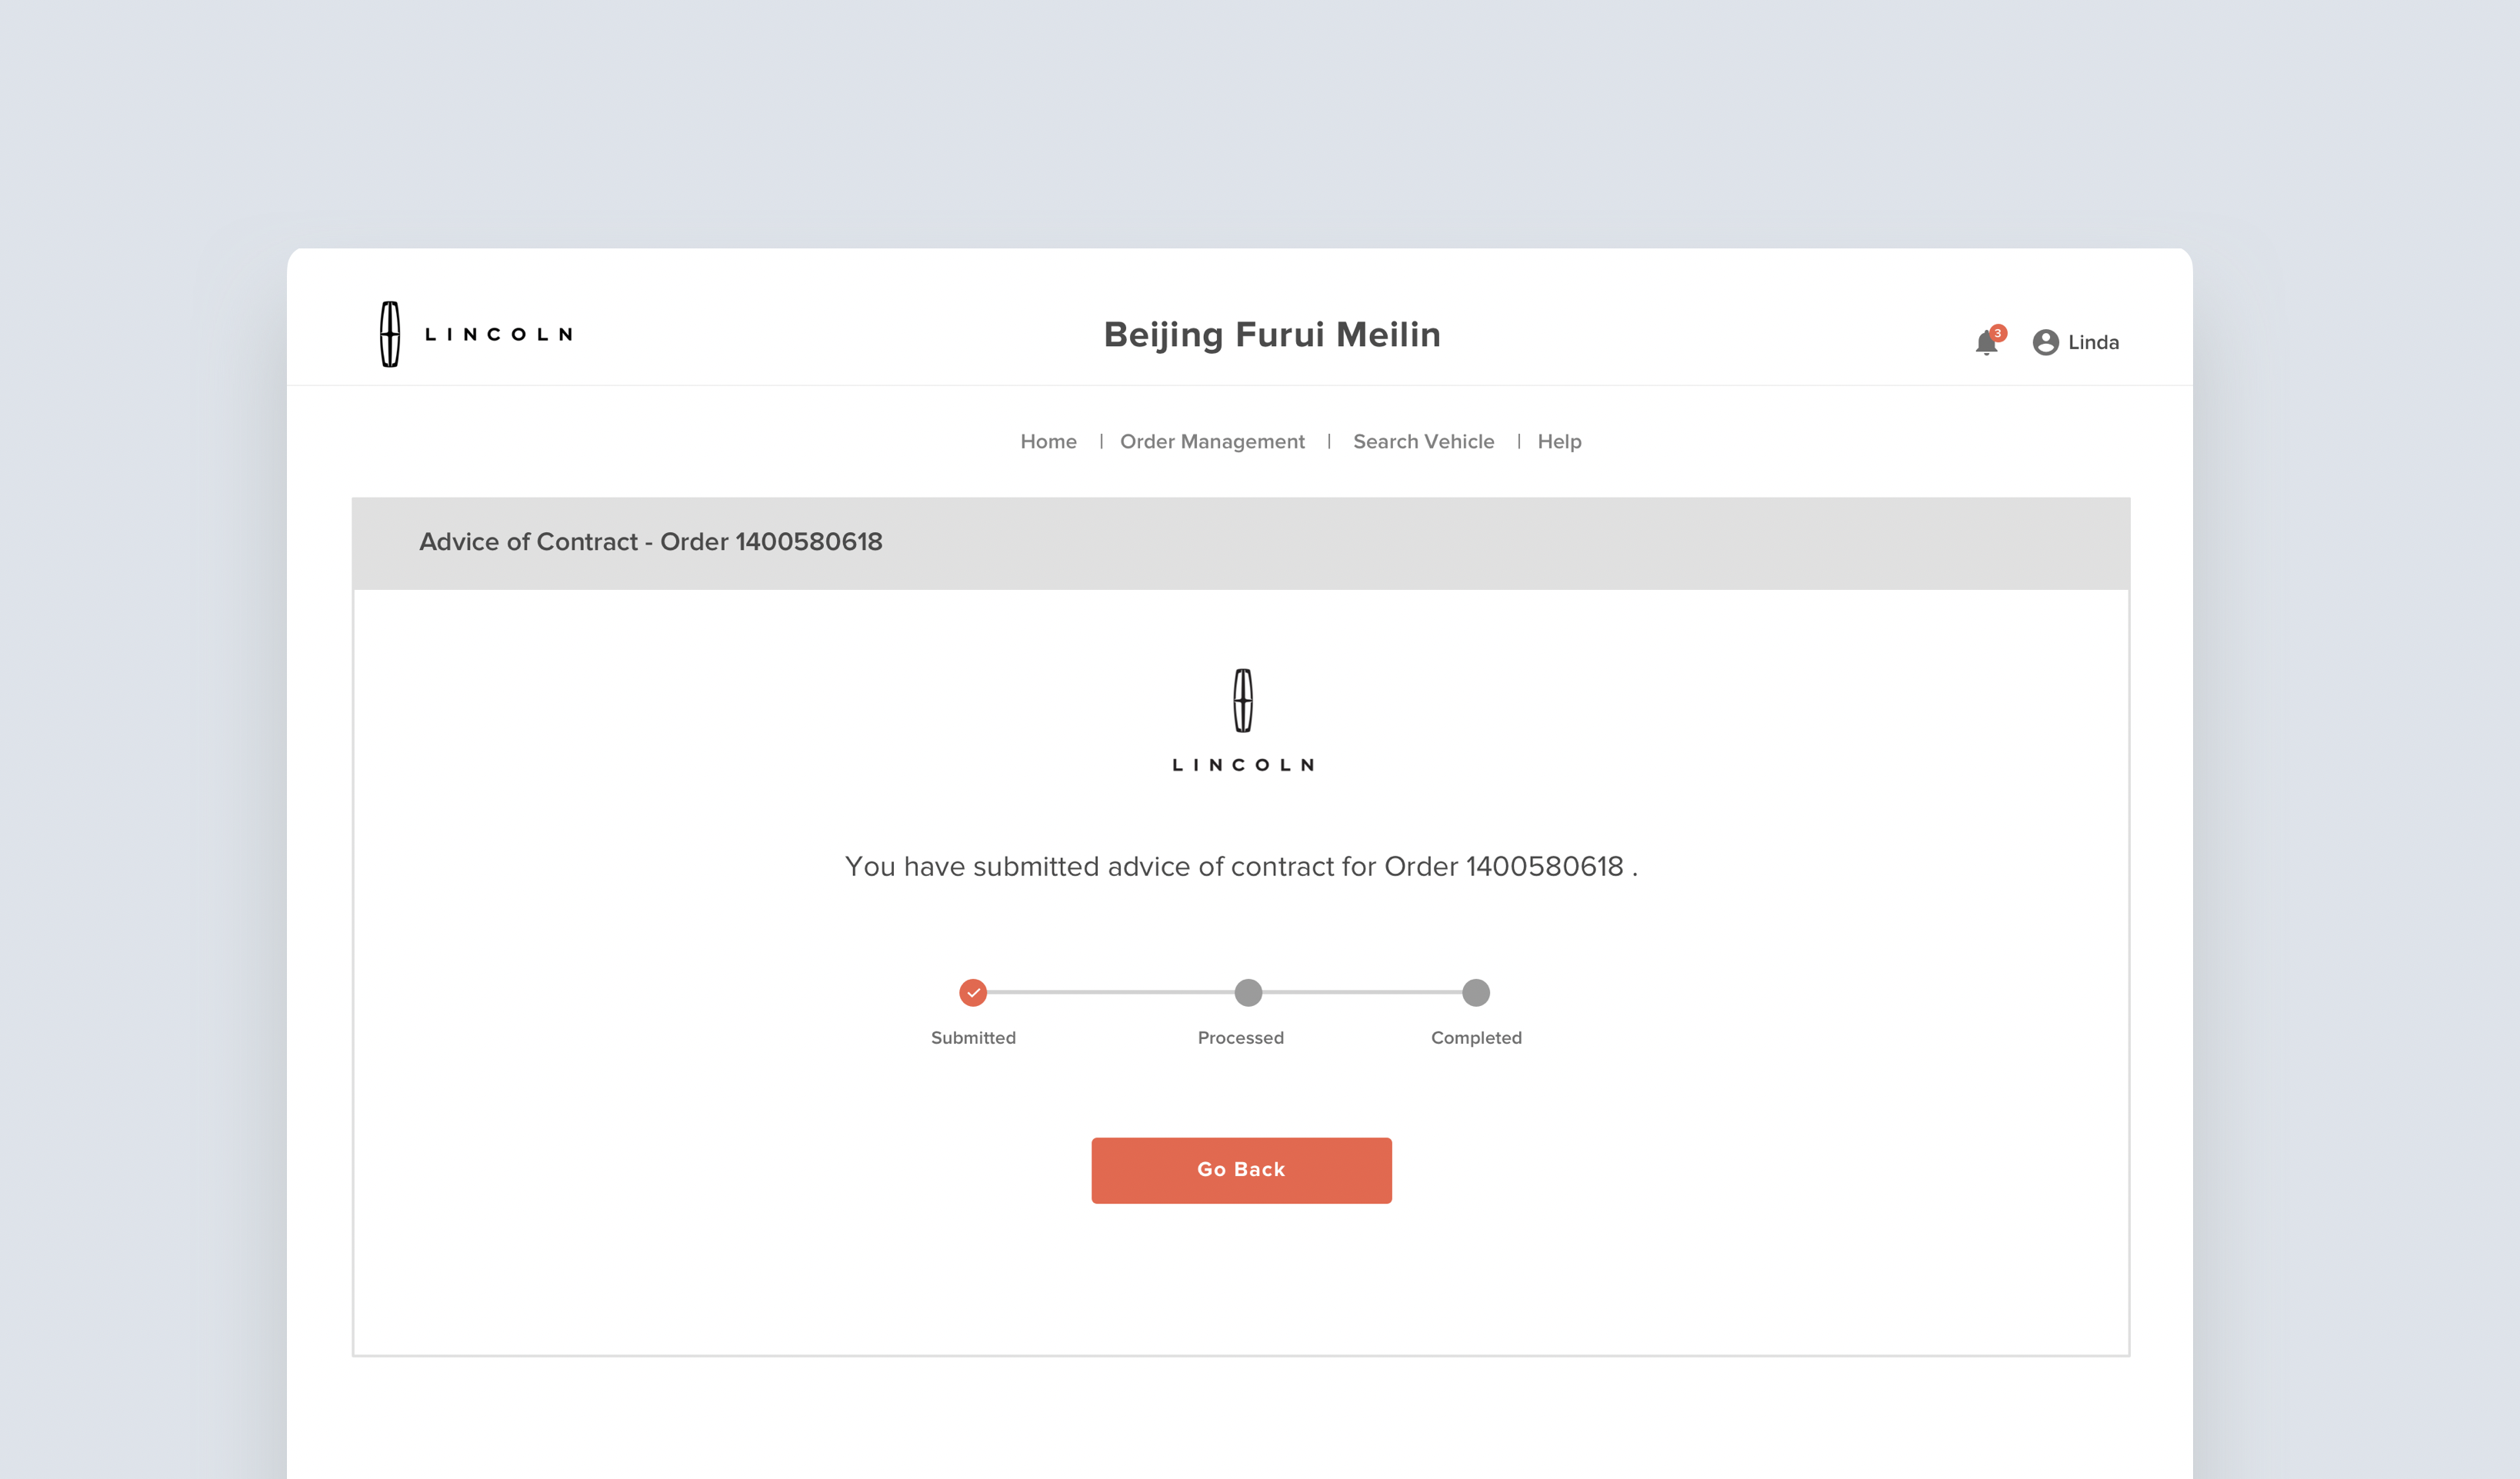Click the Go Back button
The height and width of the screenshot is (1479, 2520).
click(x=1241, y=1170)
